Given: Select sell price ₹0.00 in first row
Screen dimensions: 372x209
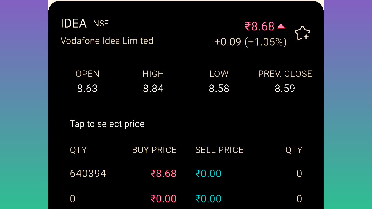Looking at the screenshot, I should pyautogui.click(x=208, y=174).
